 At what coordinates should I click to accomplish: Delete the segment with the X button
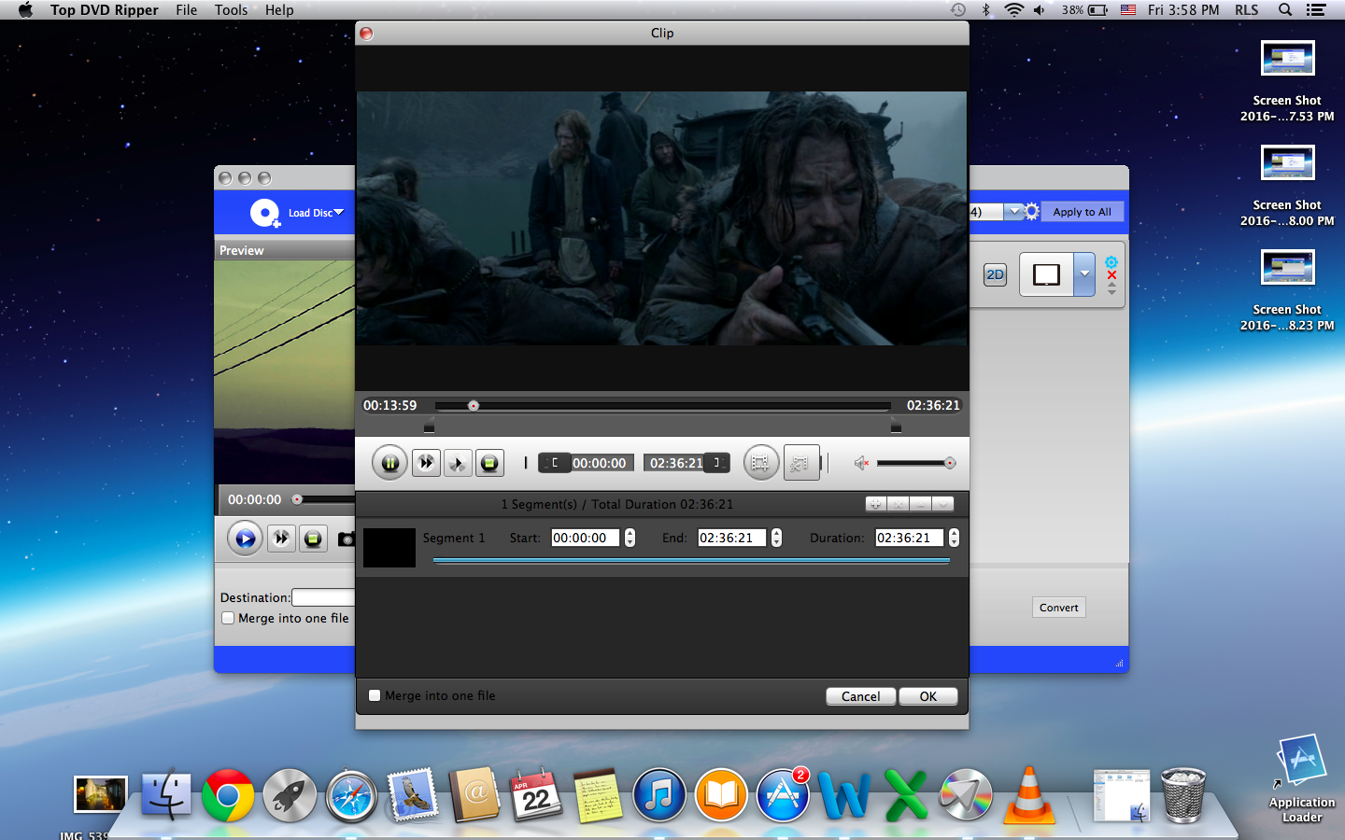click(898, 504)
